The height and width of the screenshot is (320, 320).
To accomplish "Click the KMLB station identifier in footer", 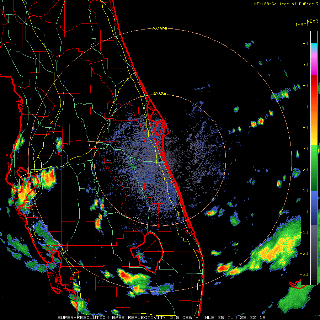I will pos(209,318).
